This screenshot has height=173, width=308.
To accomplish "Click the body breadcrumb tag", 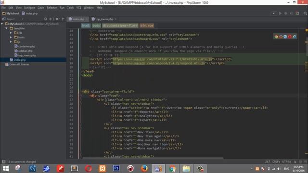I will pos(96,25).
